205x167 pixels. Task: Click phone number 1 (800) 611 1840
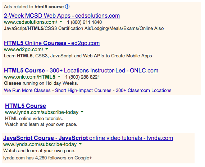84,22
